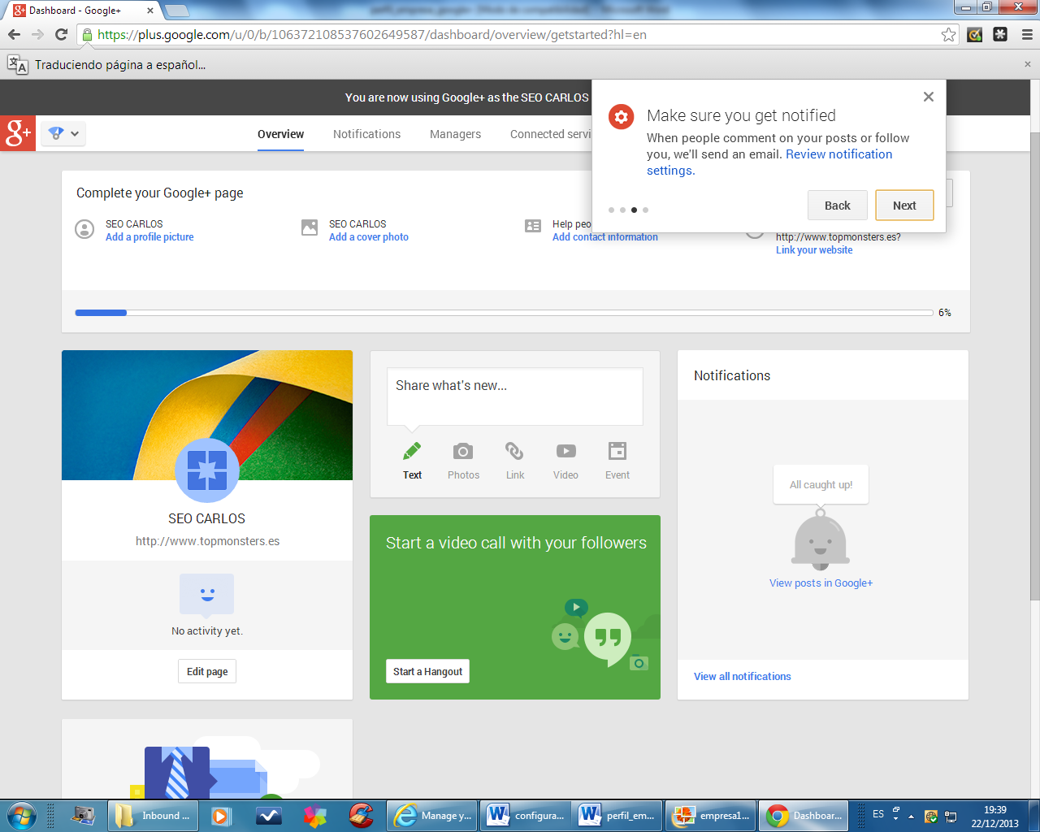Viewport: 1040px width, 832px height.
Task: Open a new tab beside the Dashboard tab
Action: coord(176,11)
